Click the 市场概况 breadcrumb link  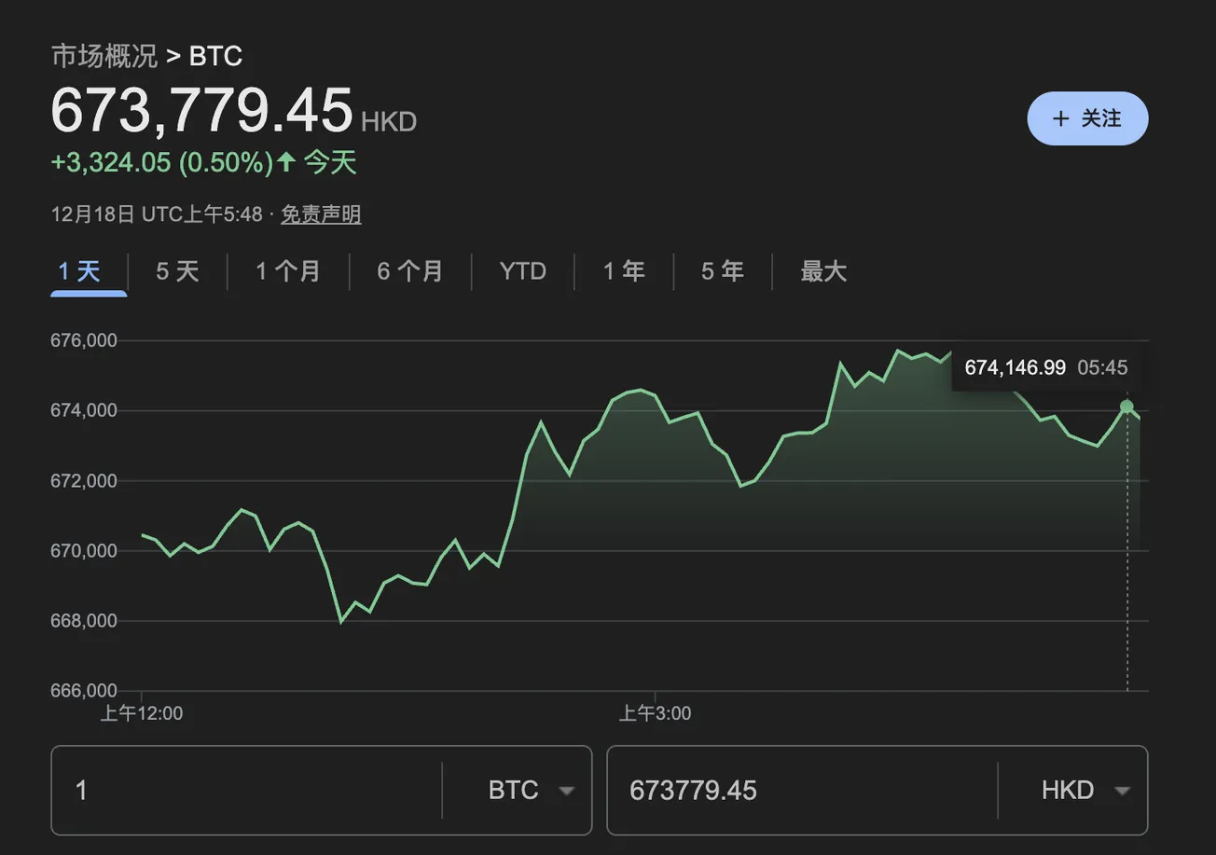click(104, 56)
